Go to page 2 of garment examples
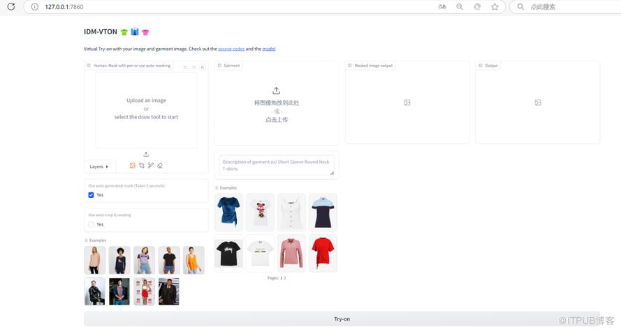 tap(284, 278)
